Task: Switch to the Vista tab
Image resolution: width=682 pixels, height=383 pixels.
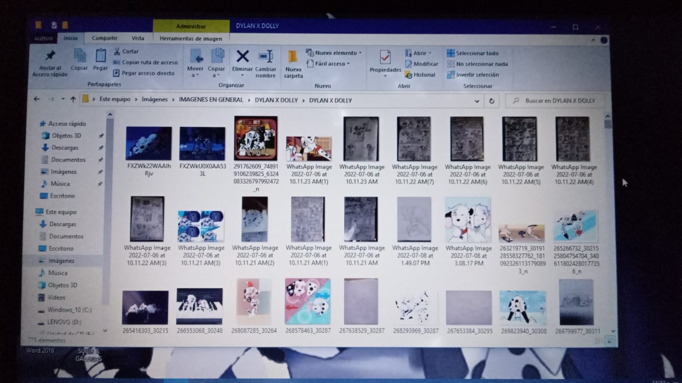Action: point(138,38)
